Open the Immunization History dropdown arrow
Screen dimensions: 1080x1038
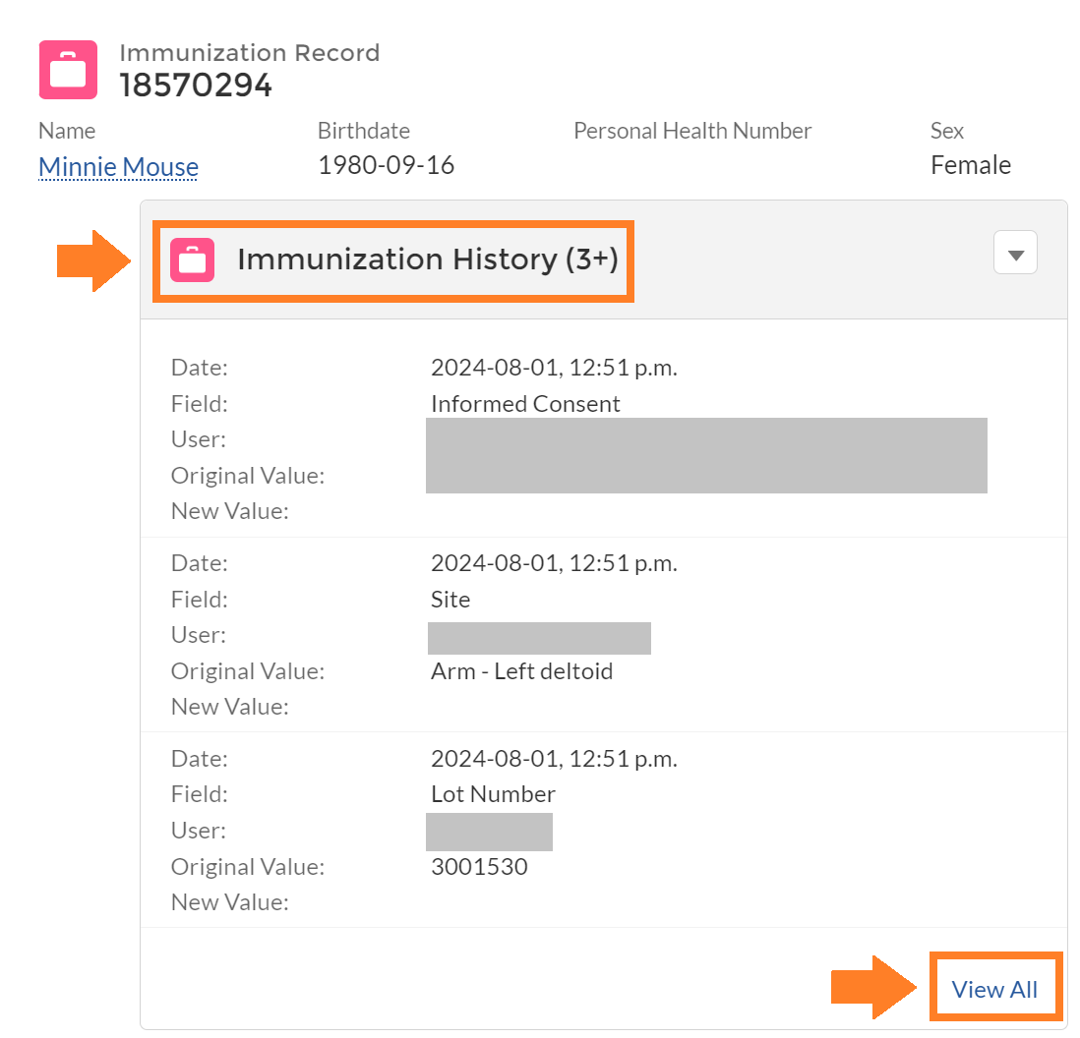pyautogui.click(x=1015, y=252)
